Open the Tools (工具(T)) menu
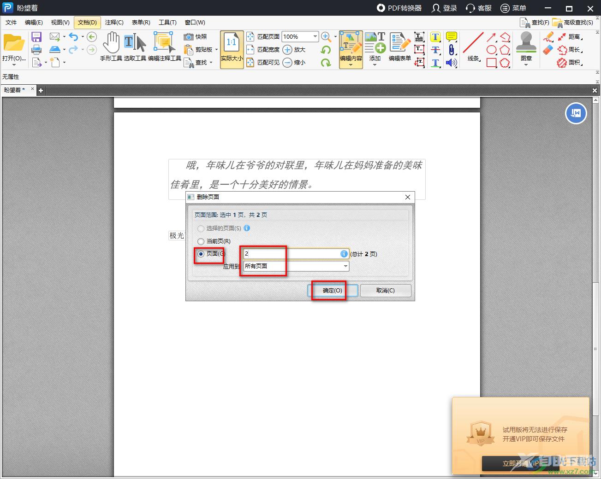 tap(167, 22)
